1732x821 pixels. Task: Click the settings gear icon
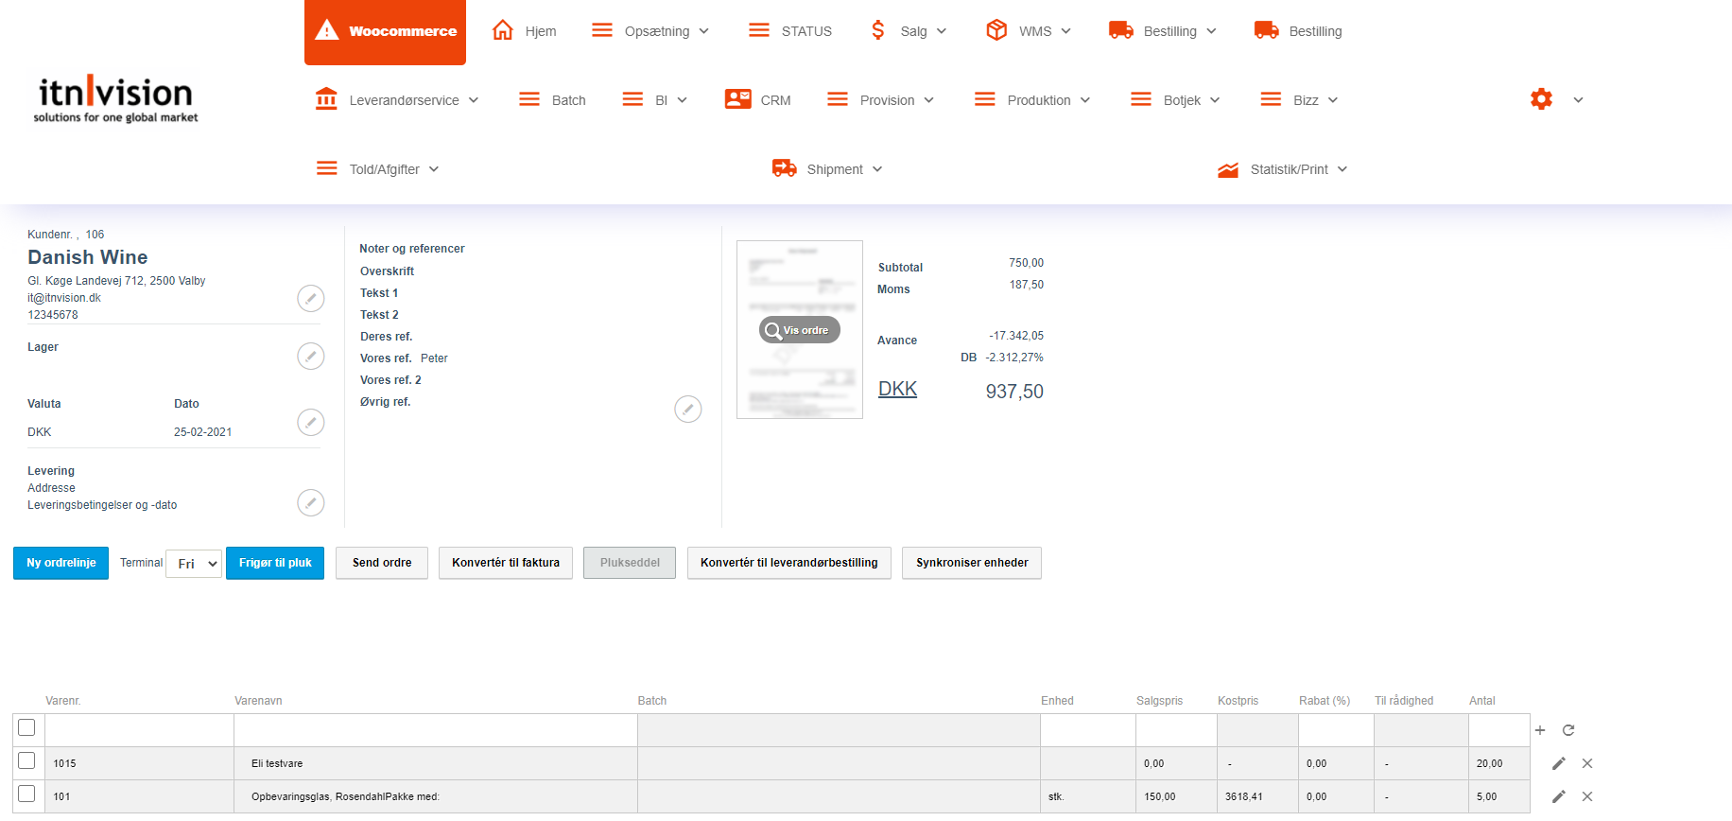coord(1541,99)
